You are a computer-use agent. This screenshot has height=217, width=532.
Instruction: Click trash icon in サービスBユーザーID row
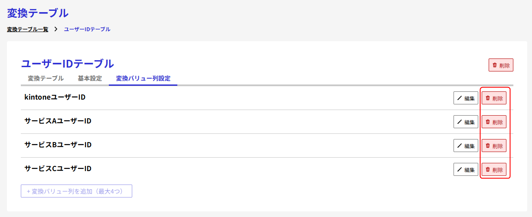pos(488,146)
